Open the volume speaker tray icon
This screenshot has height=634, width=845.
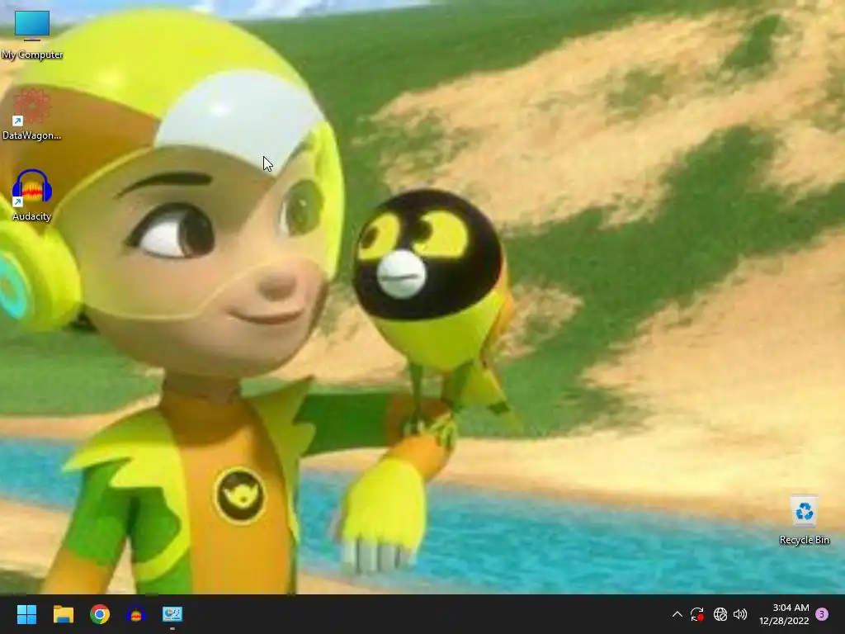click(x=740, y=614)
